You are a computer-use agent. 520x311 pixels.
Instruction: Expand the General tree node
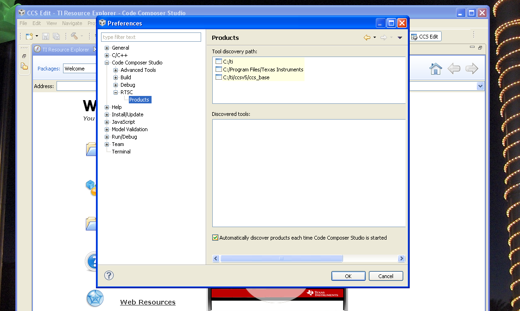(107, 48)
